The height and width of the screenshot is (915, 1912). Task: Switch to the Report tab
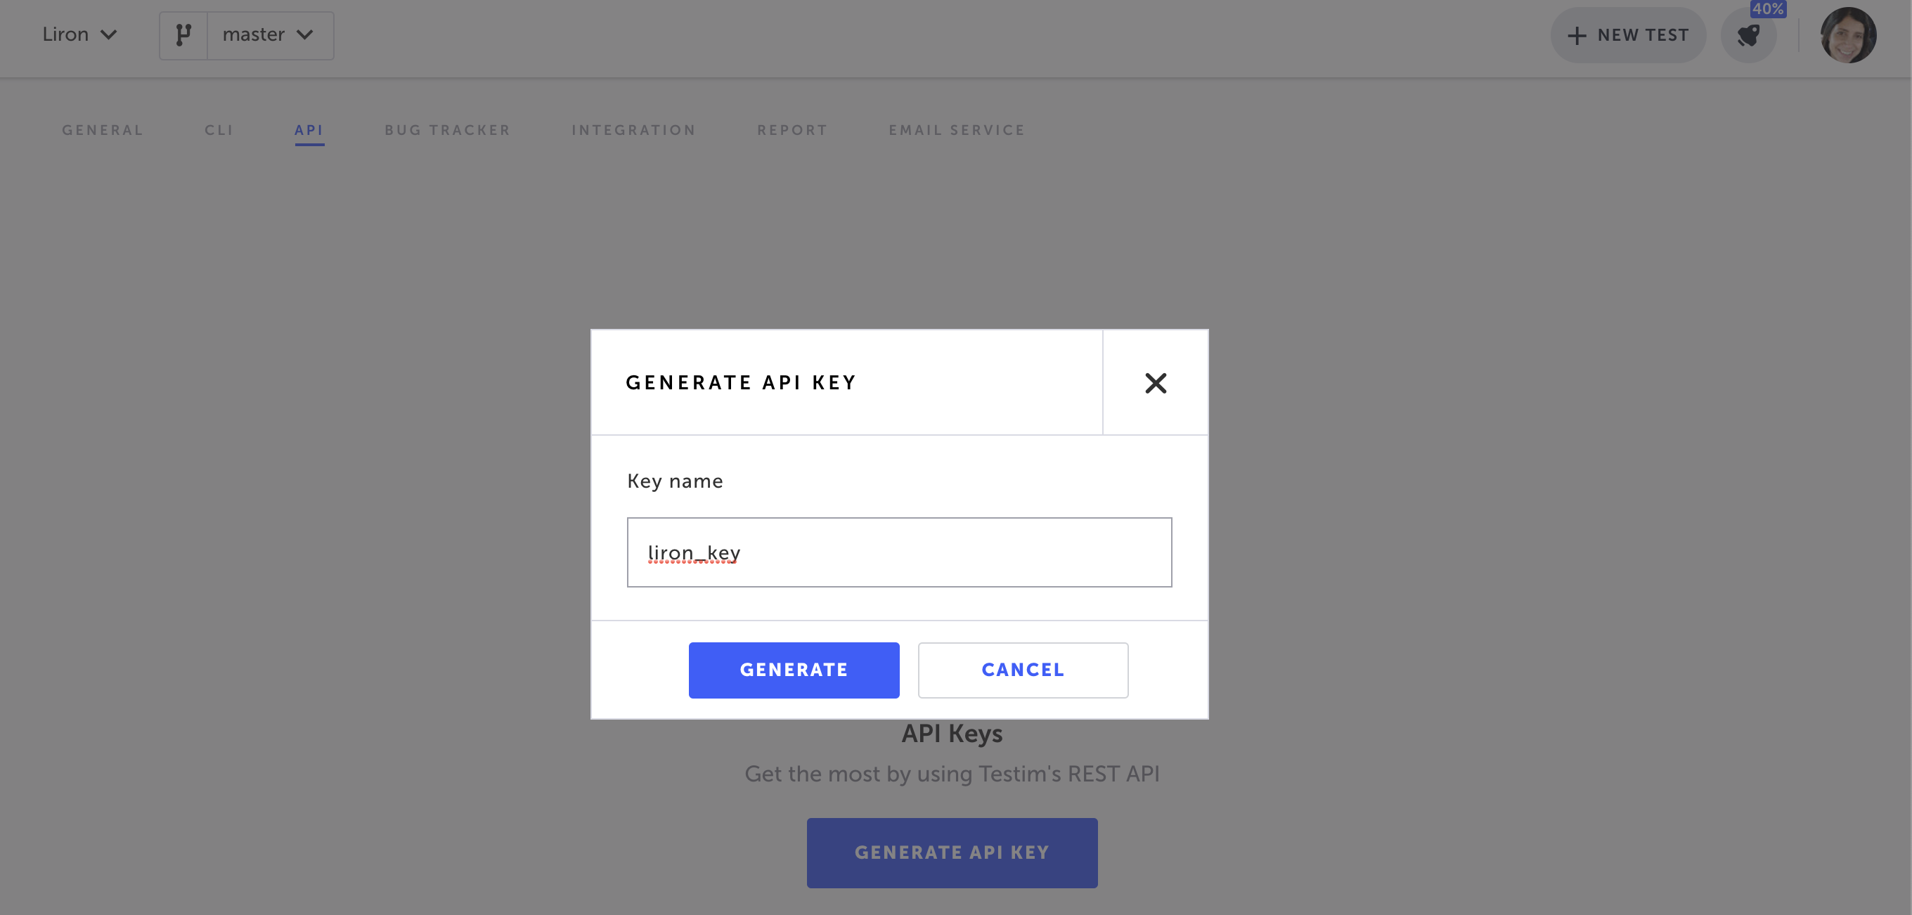pos(792,130)
